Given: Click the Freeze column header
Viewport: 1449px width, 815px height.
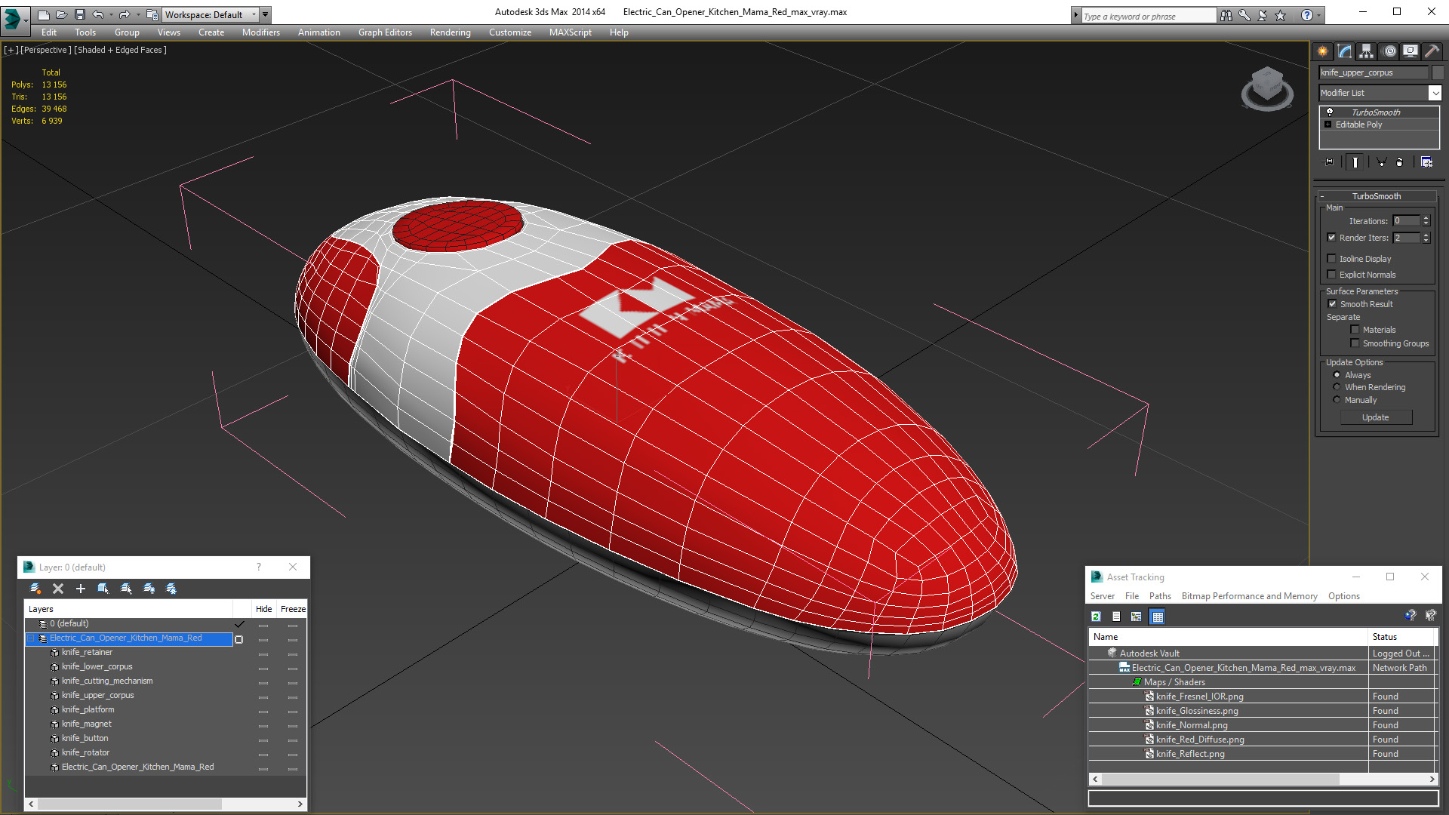Looking at the screenshot, I should pyautogui.click(x=293, y=609).
